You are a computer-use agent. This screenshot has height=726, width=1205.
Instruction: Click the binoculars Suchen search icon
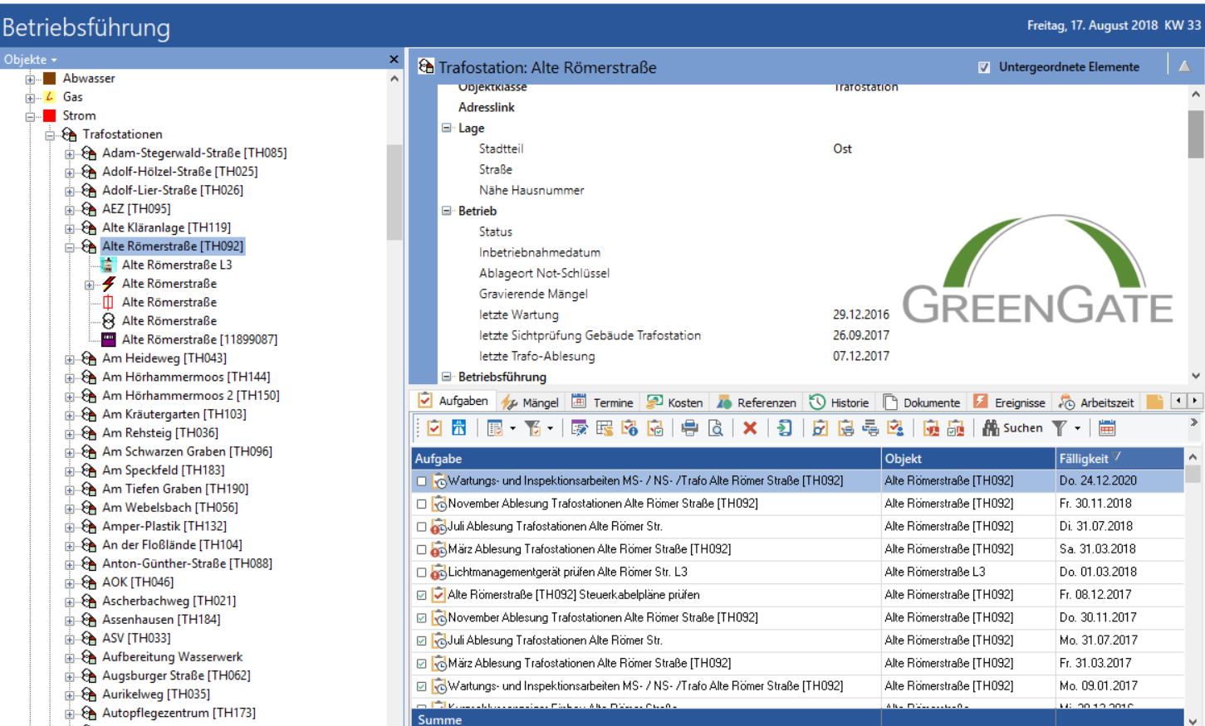991,428
